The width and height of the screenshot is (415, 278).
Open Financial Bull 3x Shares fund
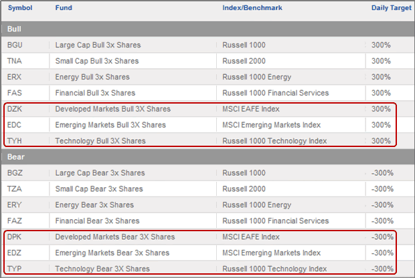95,93
